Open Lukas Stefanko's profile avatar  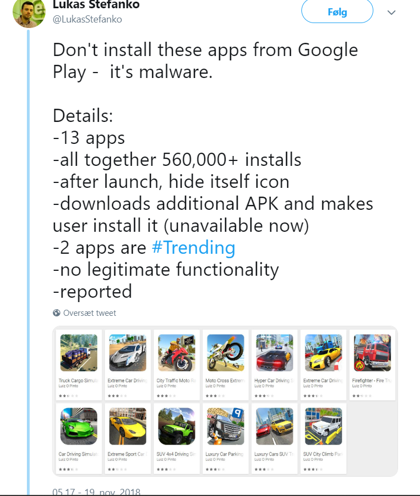click(x=29, y=12)
